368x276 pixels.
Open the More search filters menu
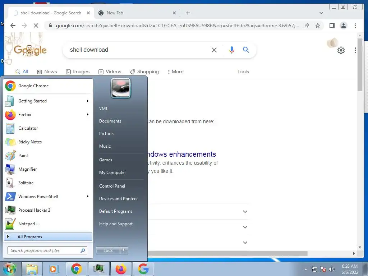175,72
